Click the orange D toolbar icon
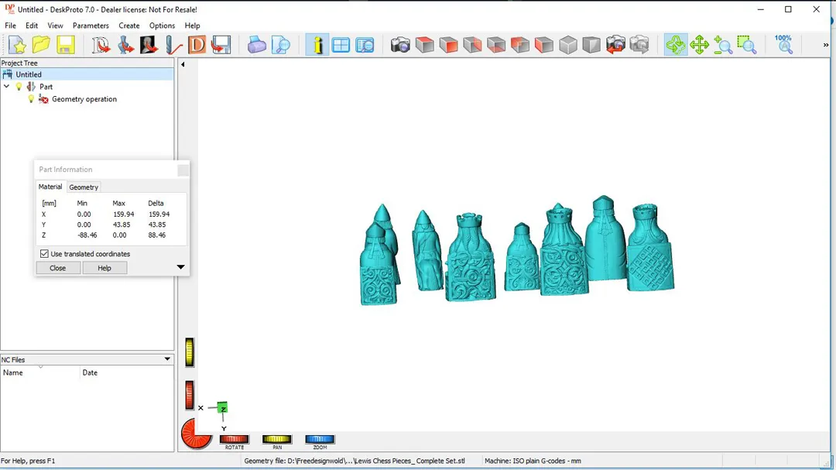 (x=197, y=45)
